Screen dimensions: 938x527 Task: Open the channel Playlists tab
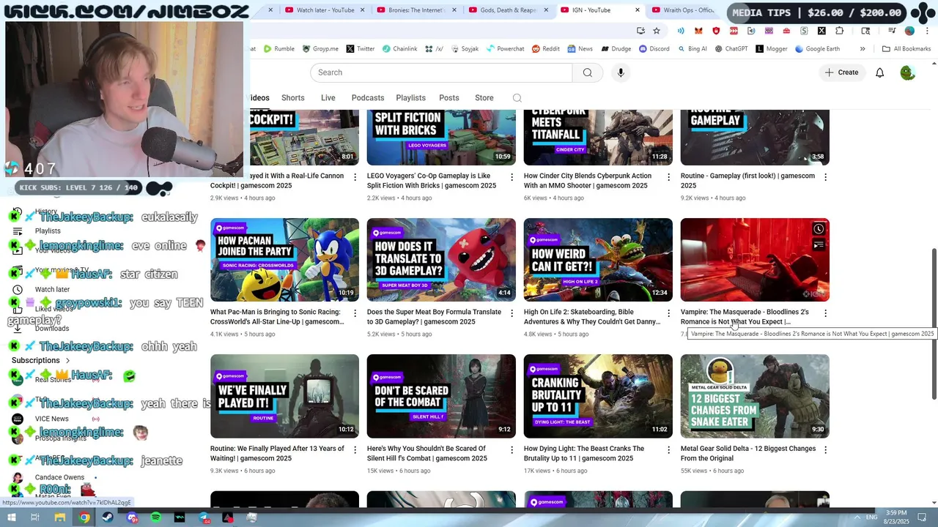[x=410, y=98]
